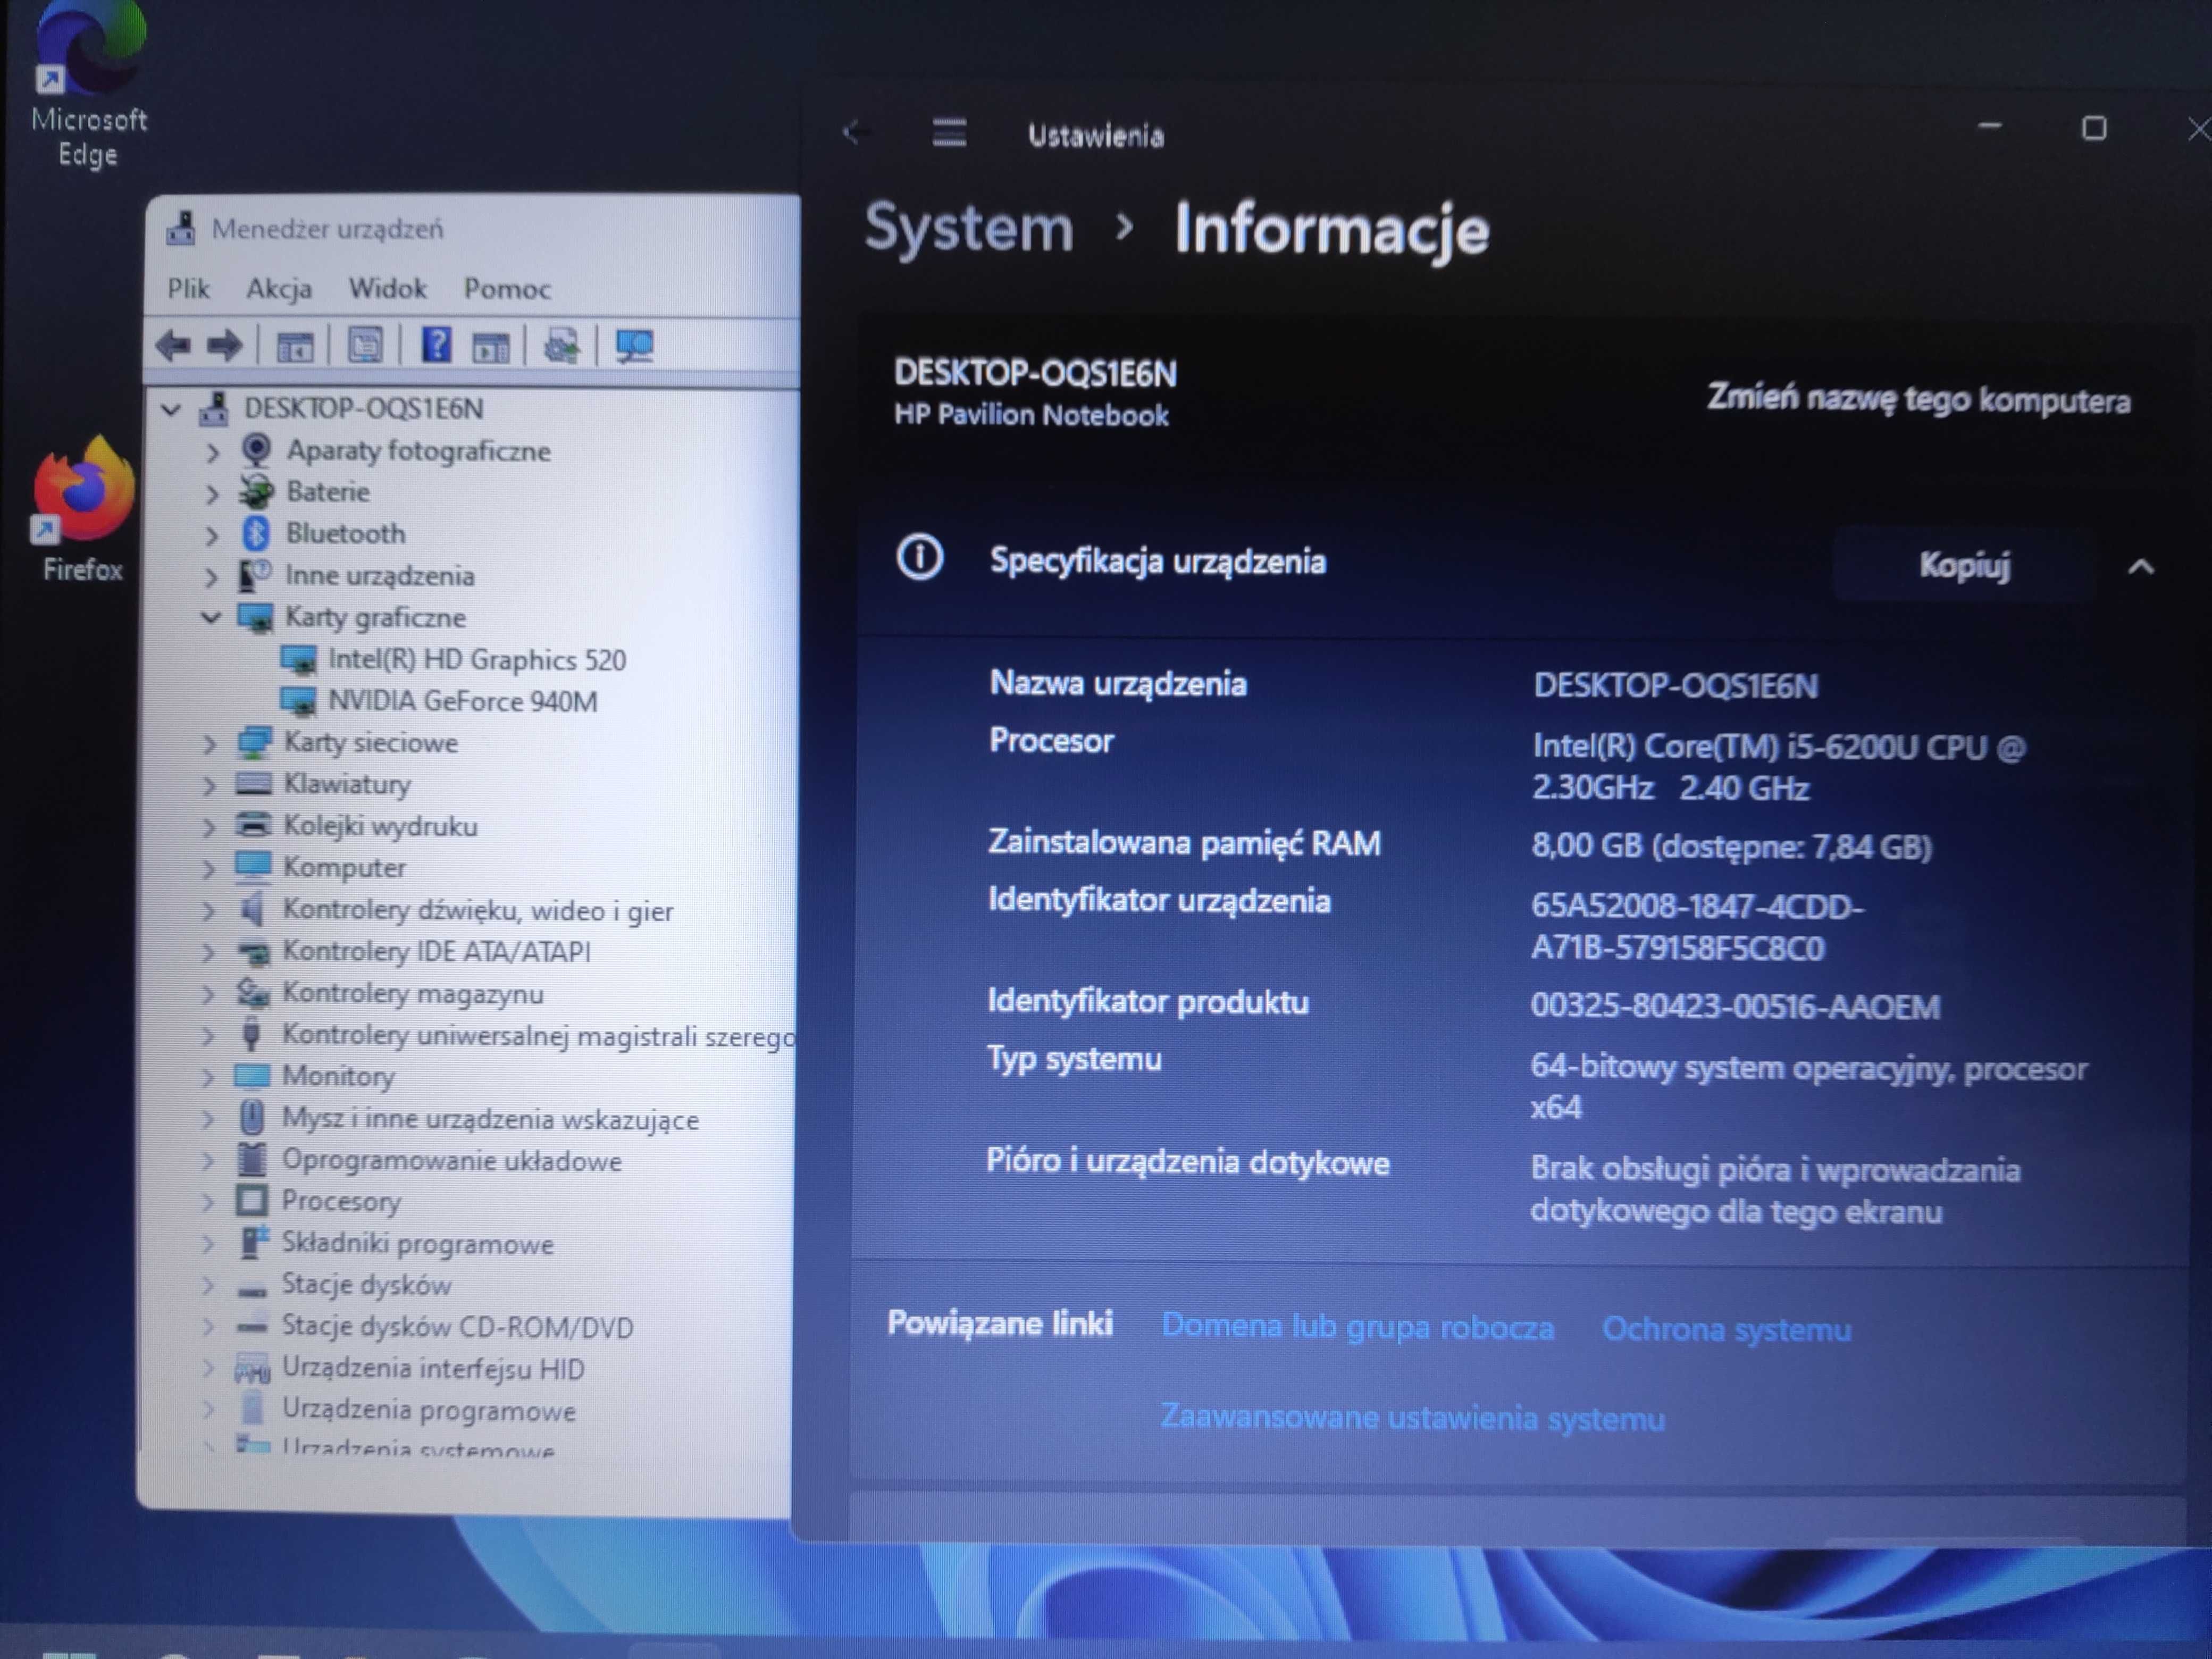Open Zaawansowane ustawienia systemu link
The height and width of the screenshot is (1659, 2212).
point(1413,1418)
